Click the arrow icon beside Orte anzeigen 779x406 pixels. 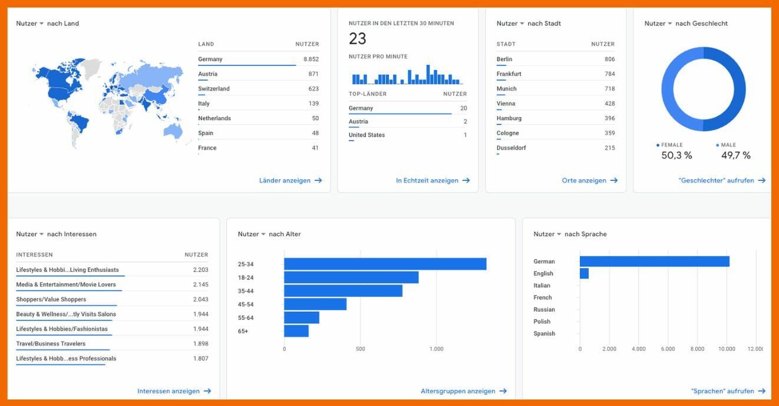pos(614,181)
